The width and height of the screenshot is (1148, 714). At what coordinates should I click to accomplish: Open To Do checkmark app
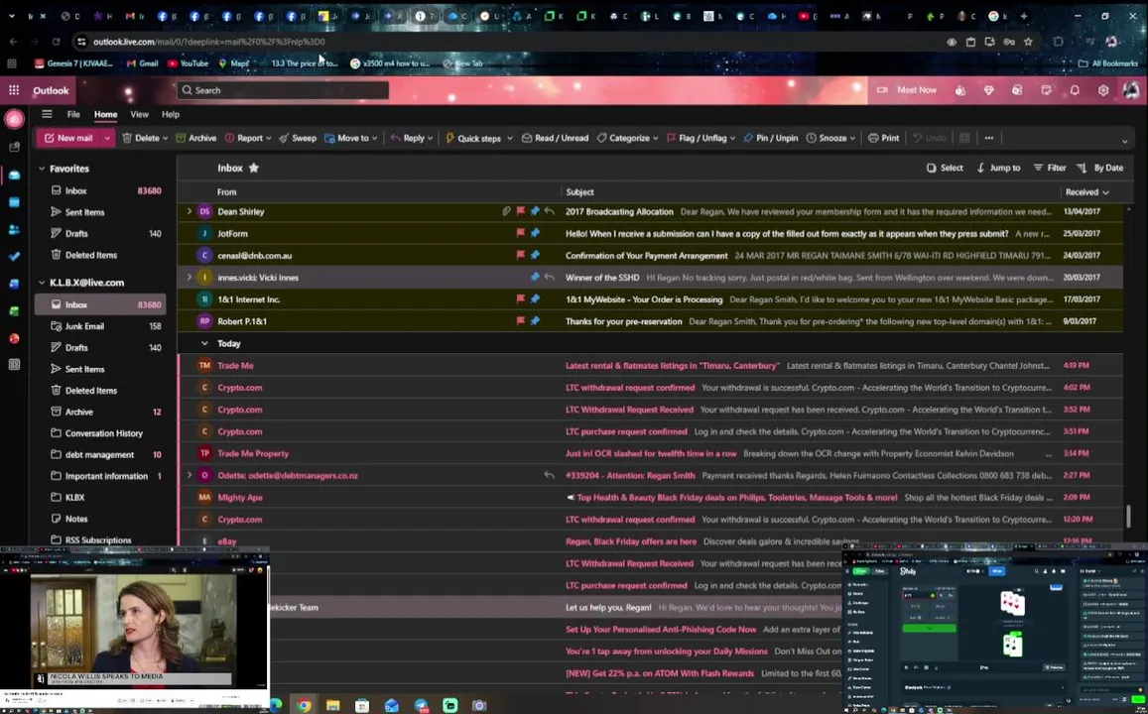click(x=14, y=257)
